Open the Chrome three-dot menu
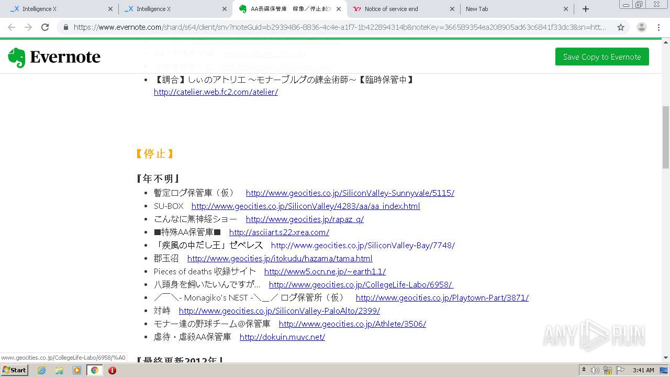 (x=658, y=27)
